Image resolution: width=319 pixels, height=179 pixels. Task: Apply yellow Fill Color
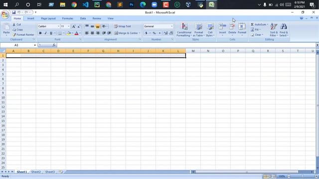tap(69, 33)
